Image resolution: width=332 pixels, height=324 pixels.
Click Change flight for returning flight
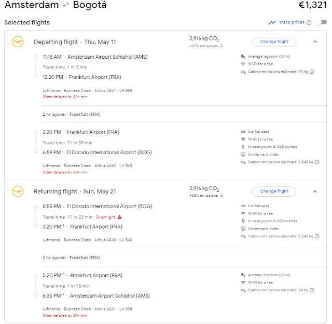[274, 191]
